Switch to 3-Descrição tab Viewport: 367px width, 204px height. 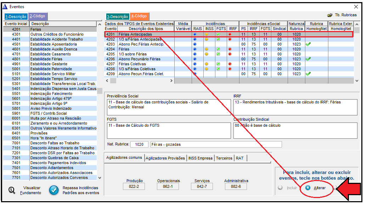tap(118, 17)
